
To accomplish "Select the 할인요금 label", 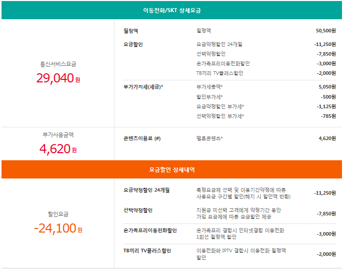I will tap(58, 214).
